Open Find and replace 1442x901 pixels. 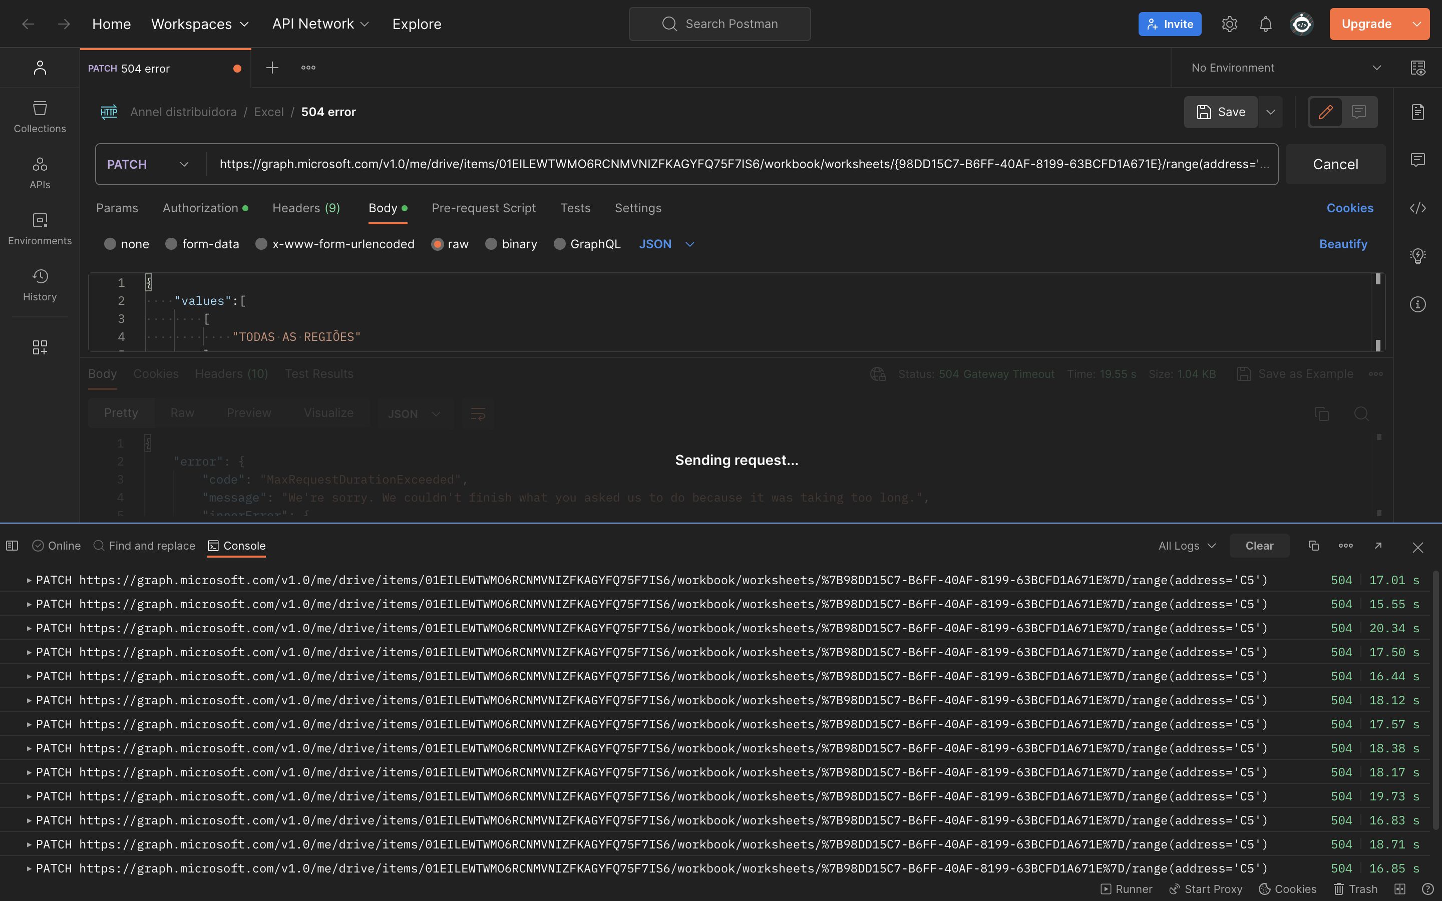(144, 546)
